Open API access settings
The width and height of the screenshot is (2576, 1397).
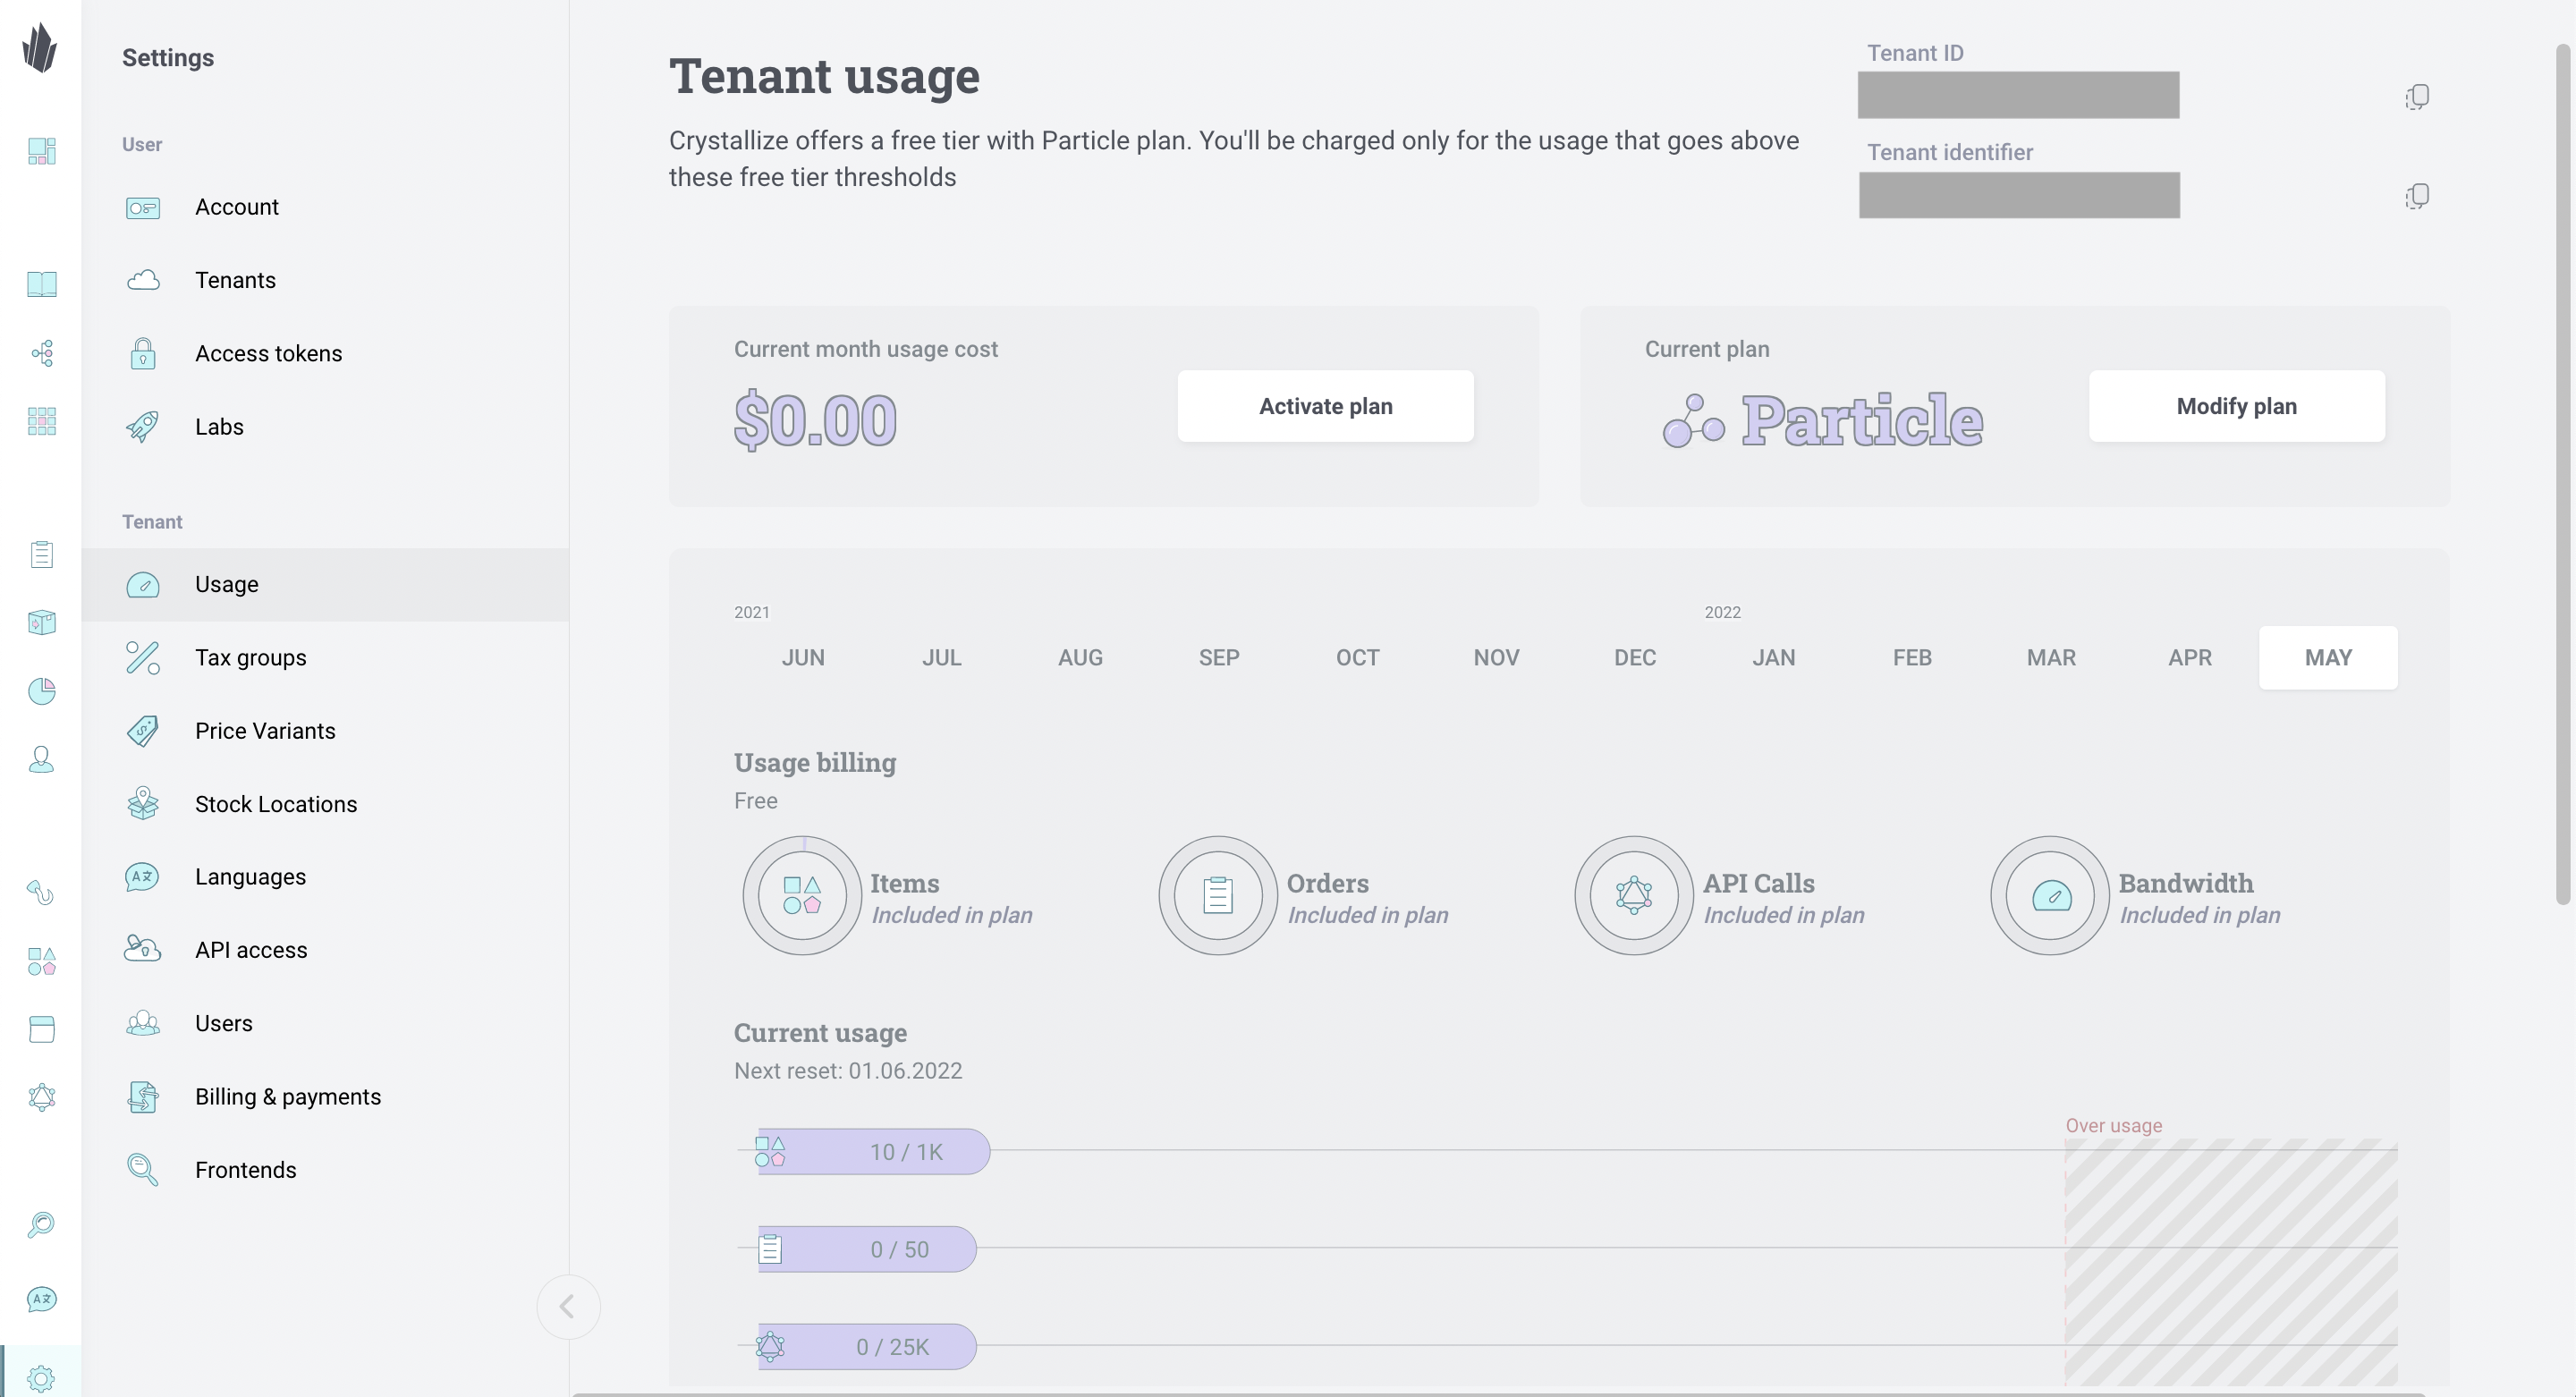(325, 950)
